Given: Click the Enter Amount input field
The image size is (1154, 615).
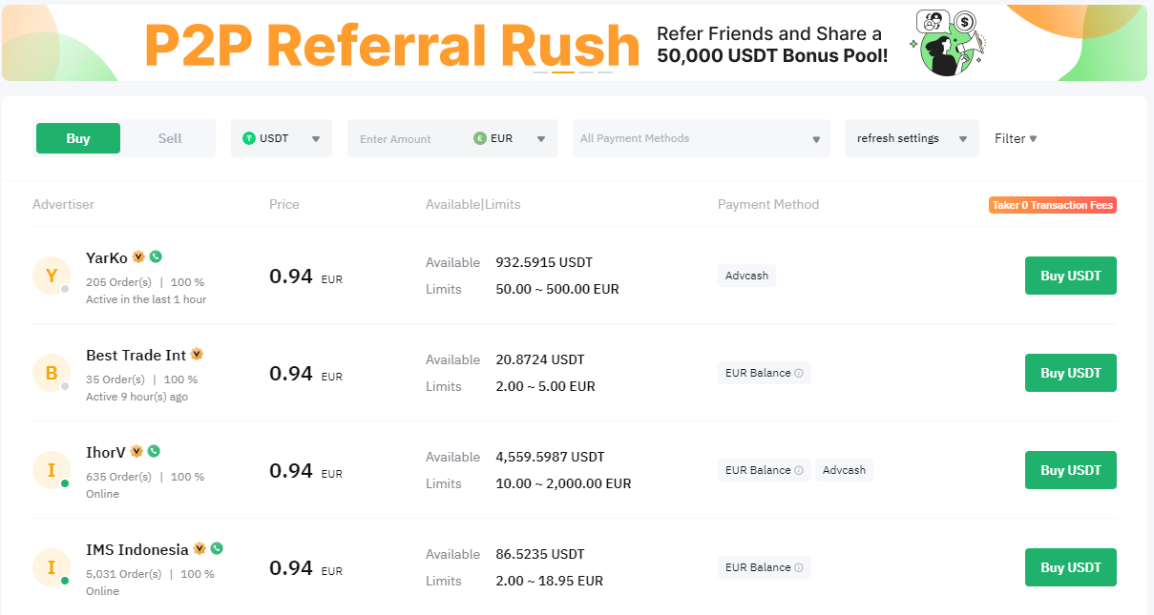Looking at the screenshot, I should coord(410,138).
